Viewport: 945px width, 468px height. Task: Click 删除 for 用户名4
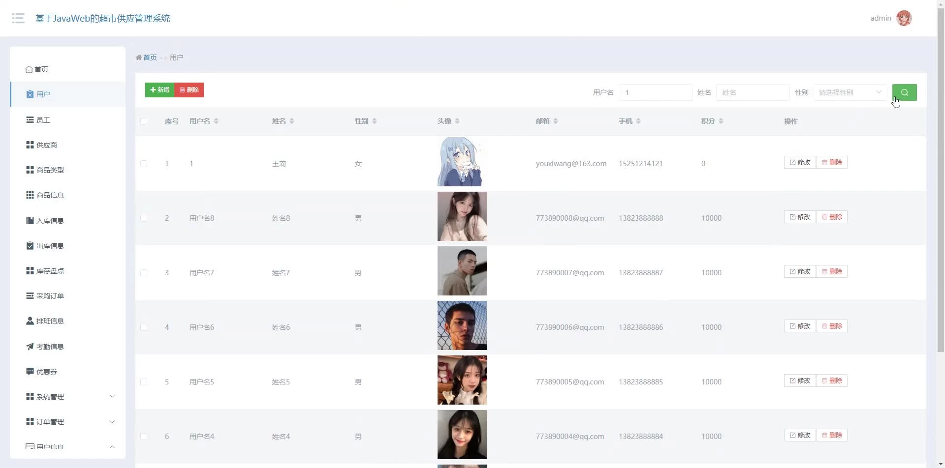[x=832, y=435]
